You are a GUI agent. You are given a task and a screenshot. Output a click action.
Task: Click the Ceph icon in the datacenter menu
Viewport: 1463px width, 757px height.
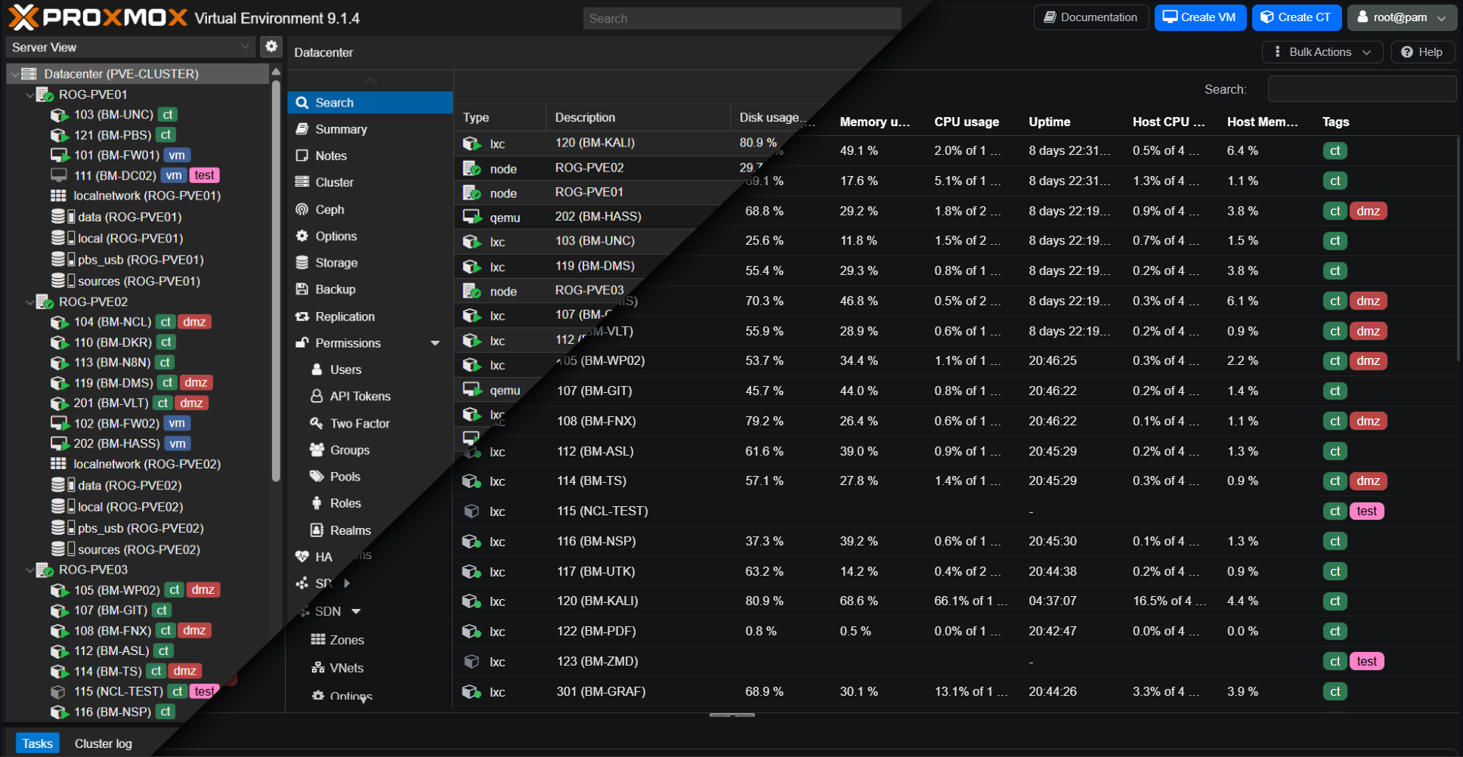(x=302, y=209)
